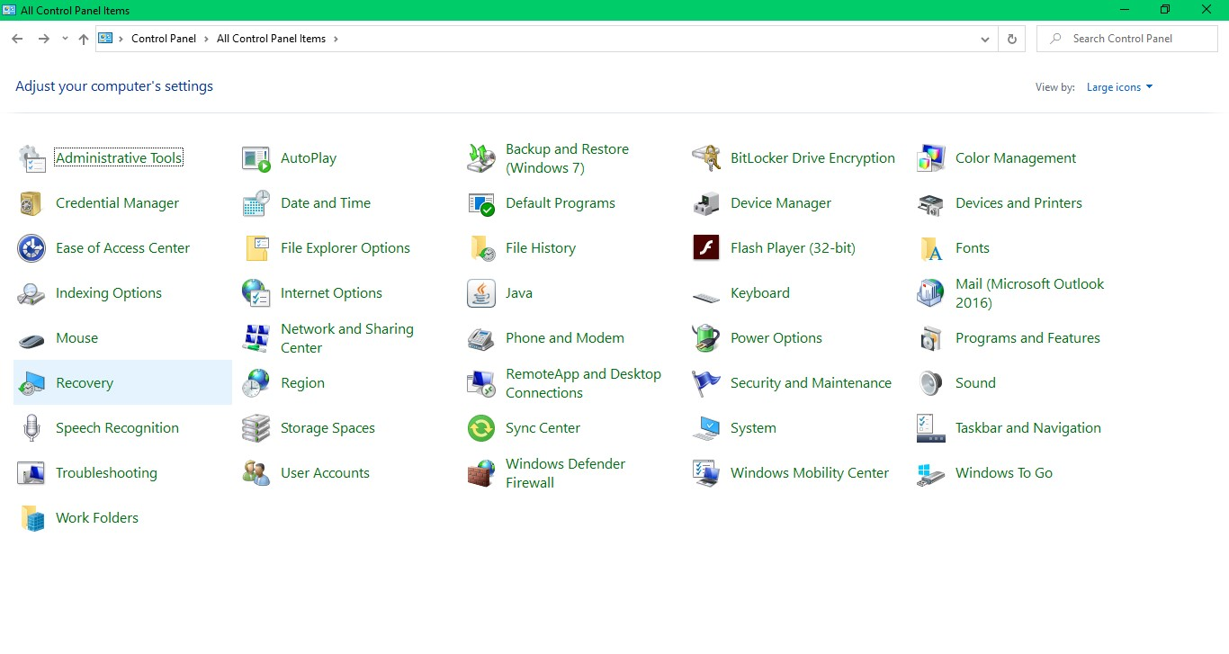Open the Devices and Printers icon

point(931,203)
